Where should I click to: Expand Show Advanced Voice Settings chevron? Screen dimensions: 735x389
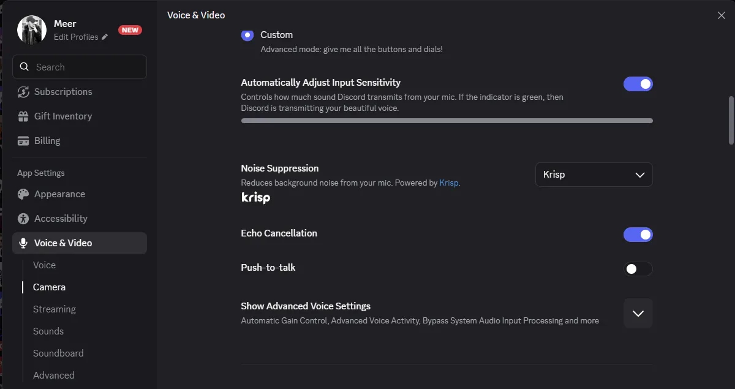click(638, 313)
